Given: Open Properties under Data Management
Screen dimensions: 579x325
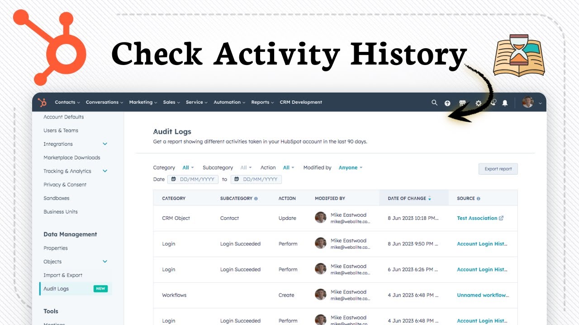Looking at the screenshot, I should click(56, 248).
